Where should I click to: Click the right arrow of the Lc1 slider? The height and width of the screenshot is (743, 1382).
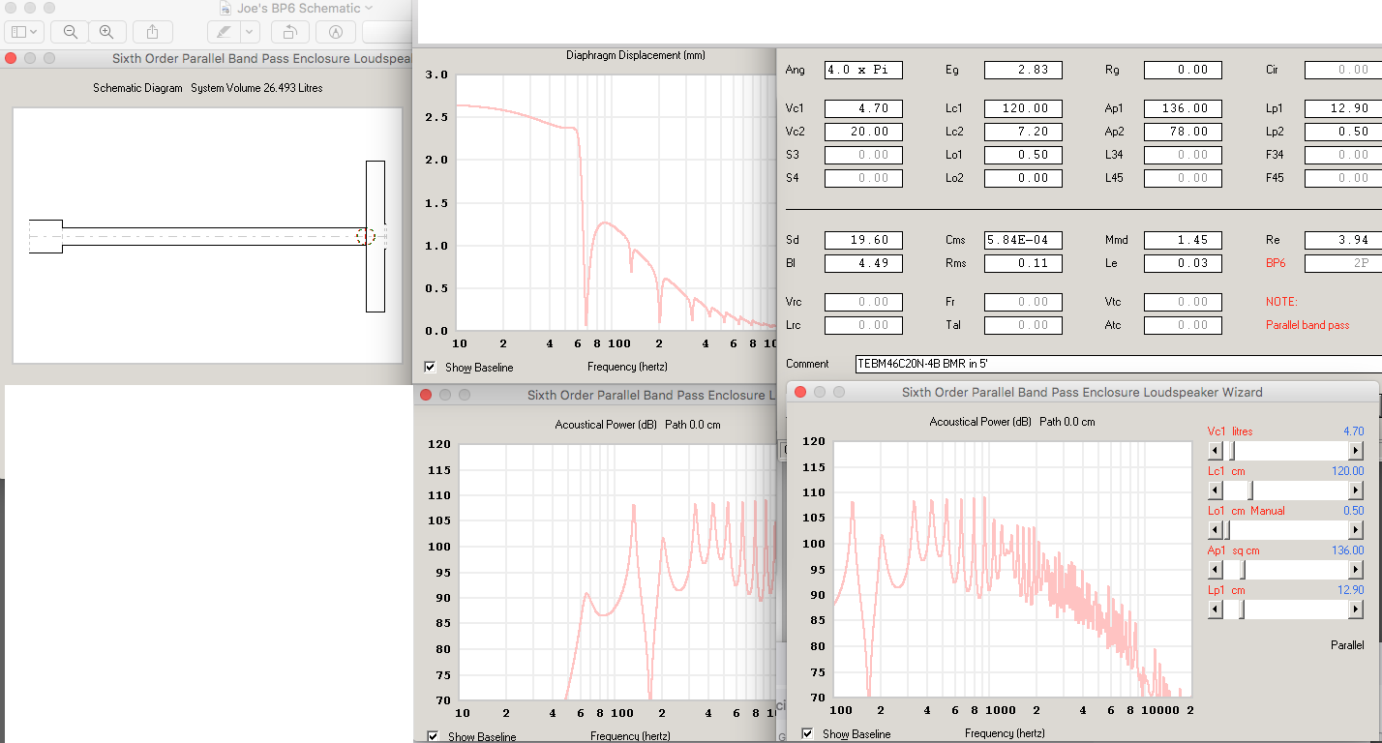pyautogui.click(x=1356, y=490)
